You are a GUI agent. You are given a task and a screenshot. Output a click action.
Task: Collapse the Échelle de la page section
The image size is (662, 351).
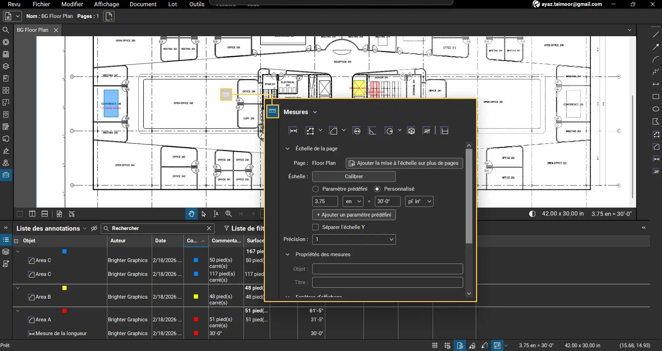(x=288, y=149)
